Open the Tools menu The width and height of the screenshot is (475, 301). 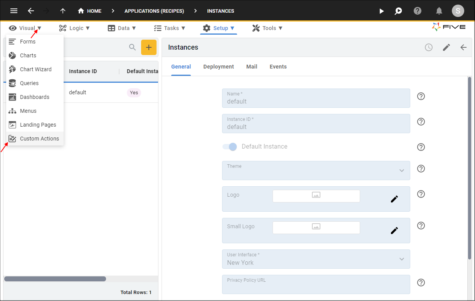[268, 28]
